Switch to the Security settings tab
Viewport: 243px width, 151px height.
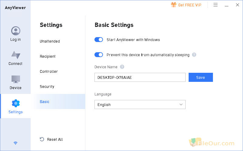47,87
